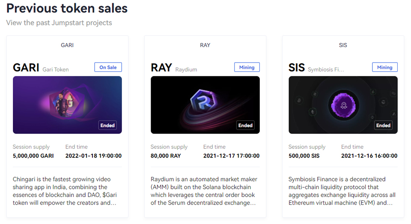
Task: Select the 5,000,000 GARI session supply value
Action: click(33, 156)
